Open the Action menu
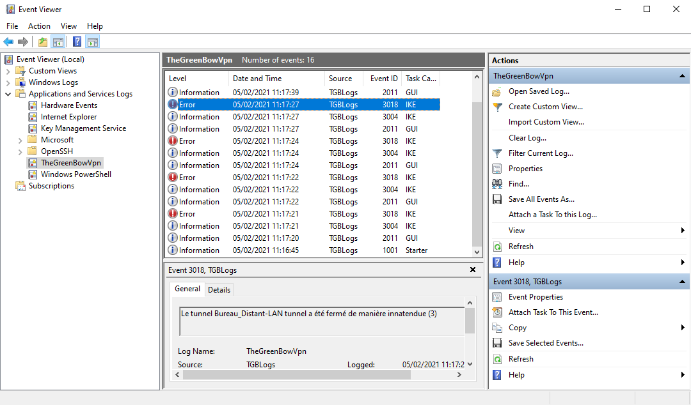 39,26
